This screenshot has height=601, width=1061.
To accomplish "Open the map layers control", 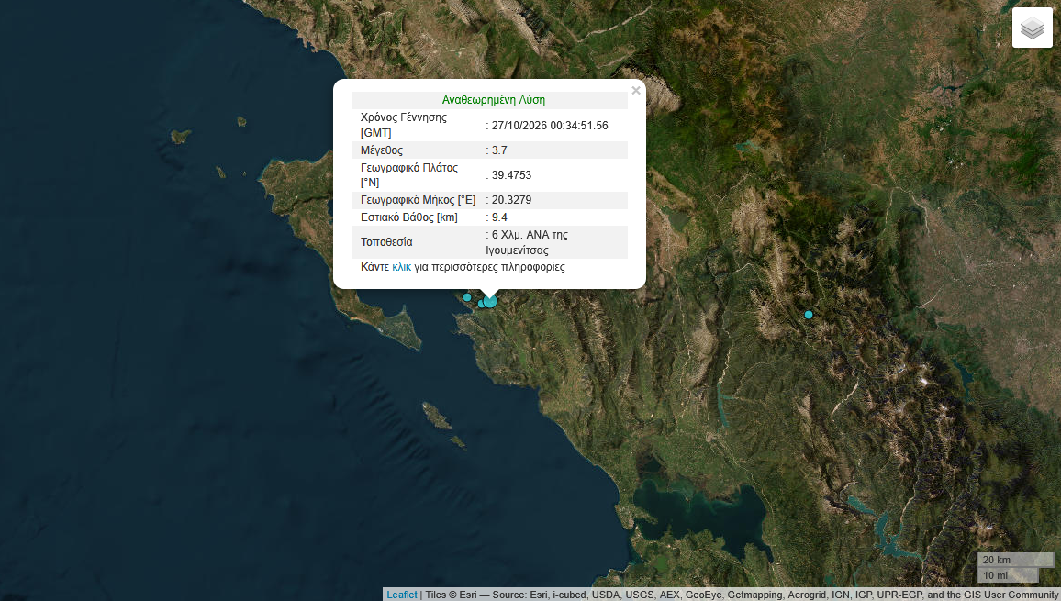I will 1032,28.
